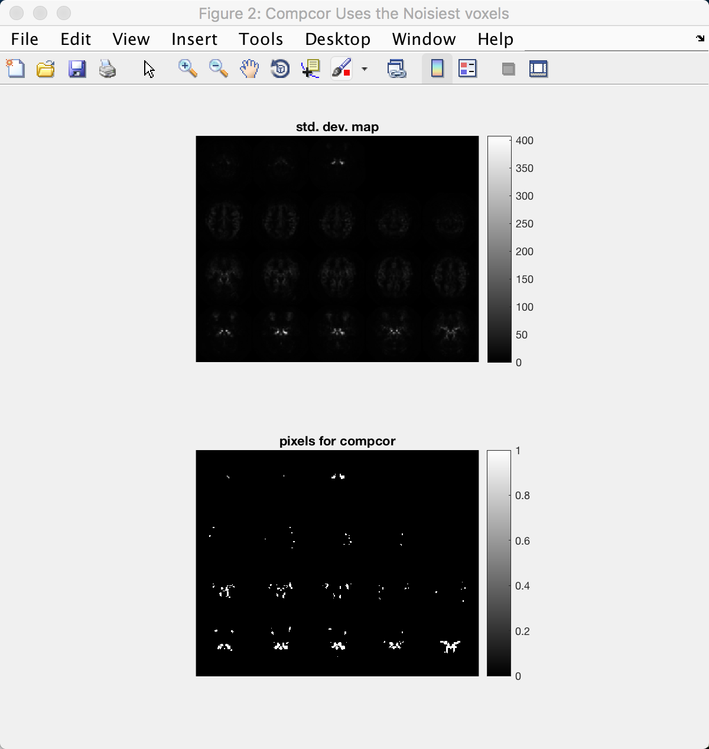Click the New Figure icon
Viewport: 709px width, 749px height.
click(x=15, y=69)
